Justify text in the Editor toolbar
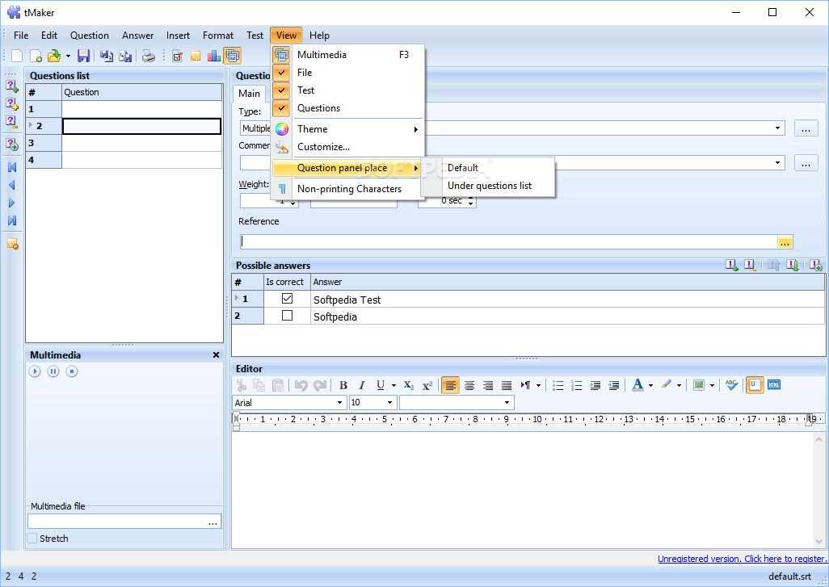This screenshot has height=587, width=829. click(506, 385)
